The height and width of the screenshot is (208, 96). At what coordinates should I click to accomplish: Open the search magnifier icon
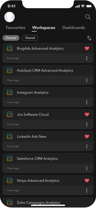[x=88, y=17]
